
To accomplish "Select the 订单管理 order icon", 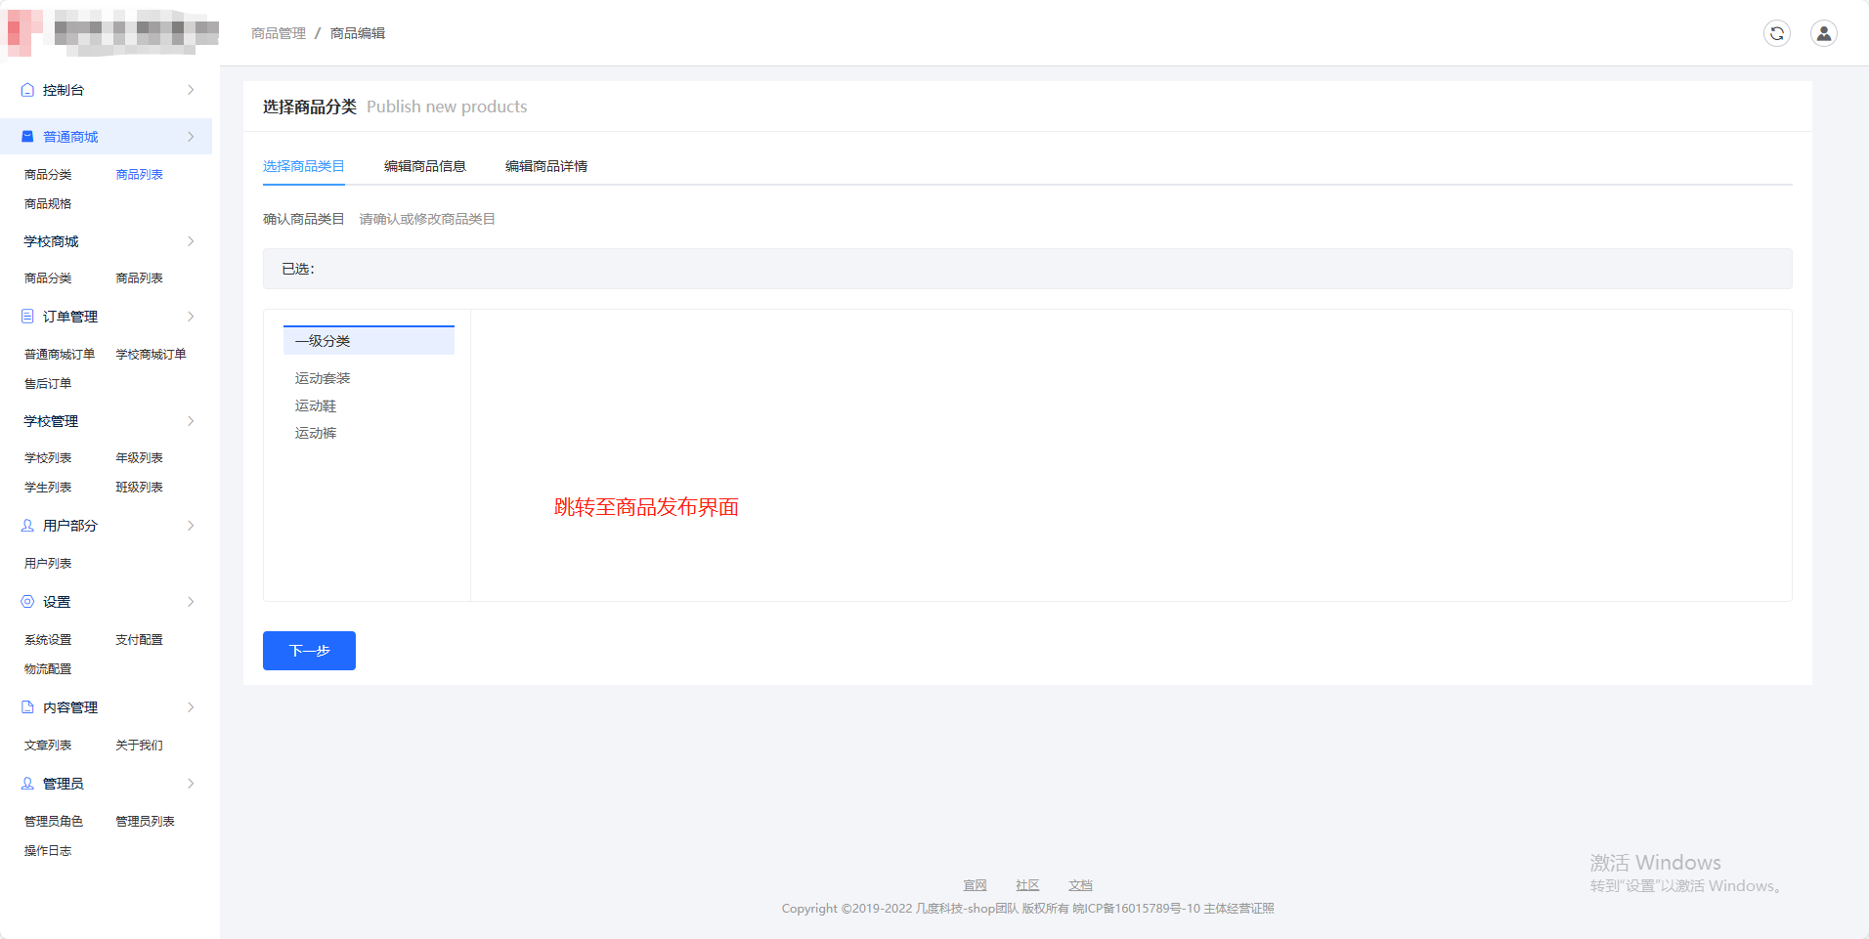I will (x=27, y=316).
